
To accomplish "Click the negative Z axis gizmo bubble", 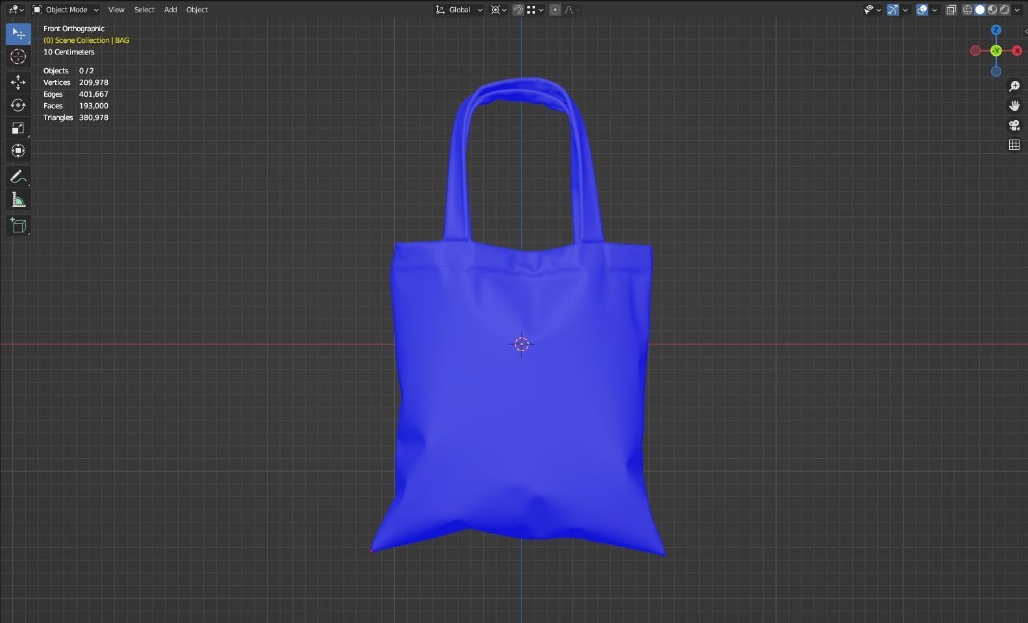I will (996, 71).
